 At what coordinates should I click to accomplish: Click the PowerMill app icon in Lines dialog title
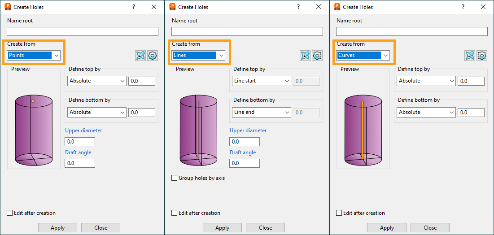pos(172,7)
